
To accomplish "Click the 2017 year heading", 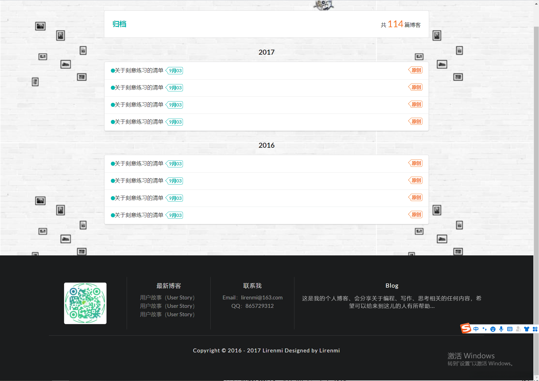I will 266,52.
